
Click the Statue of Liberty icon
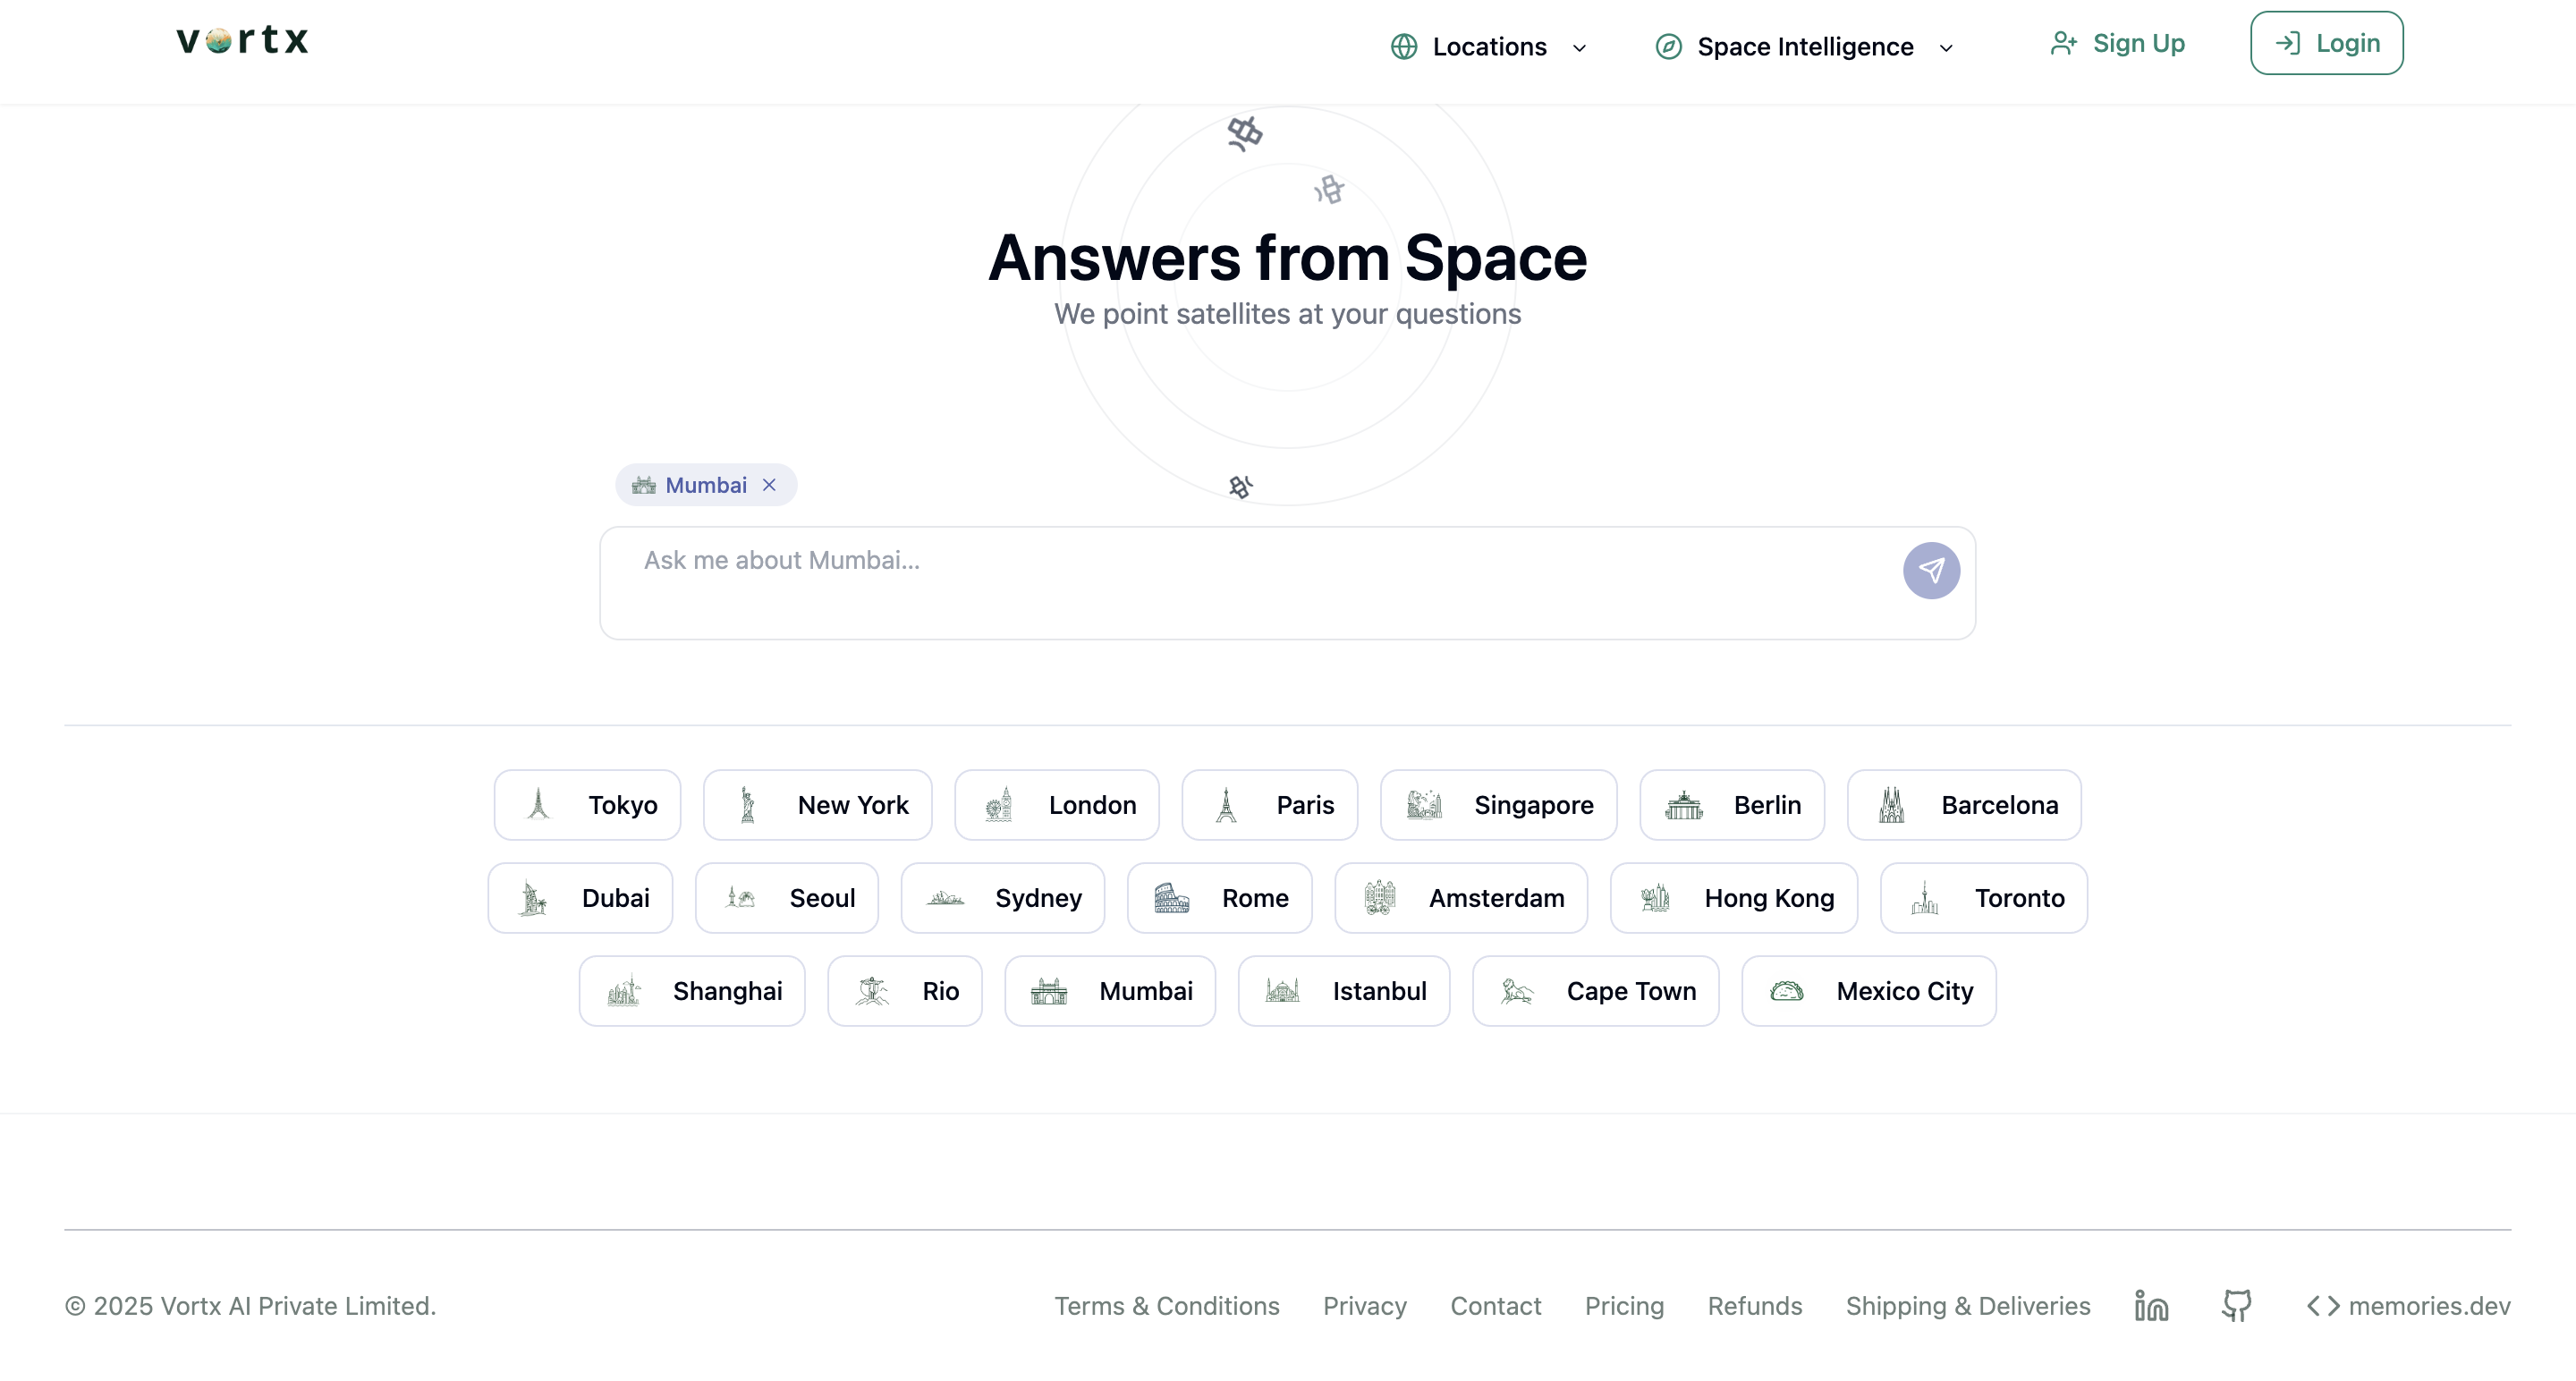[x=747, y=805]
